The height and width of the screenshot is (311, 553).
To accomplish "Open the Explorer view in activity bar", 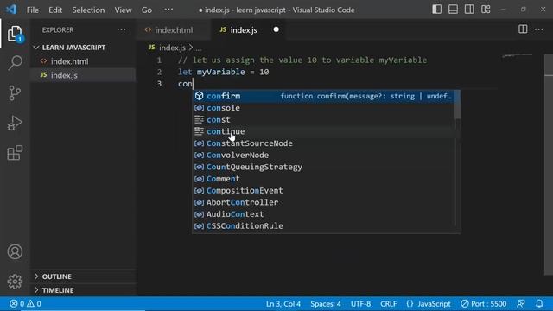I will pos(15,34).
